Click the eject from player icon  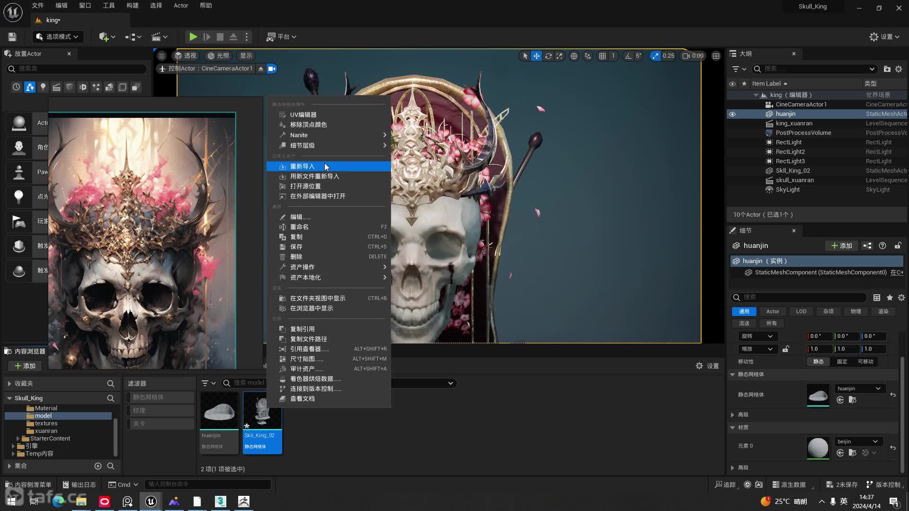(233, 37)
